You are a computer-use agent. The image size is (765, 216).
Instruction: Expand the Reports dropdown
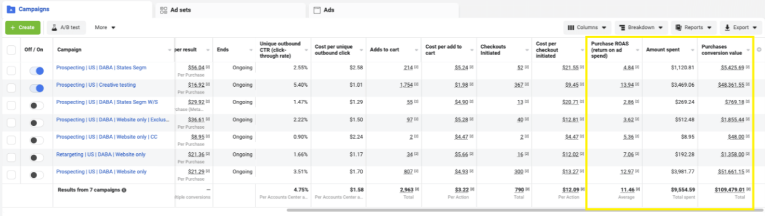click(693, 27)
